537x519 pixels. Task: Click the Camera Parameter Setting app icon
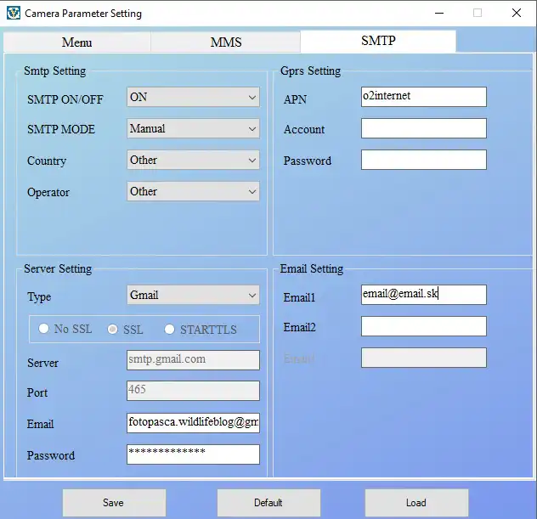point(13,14)
